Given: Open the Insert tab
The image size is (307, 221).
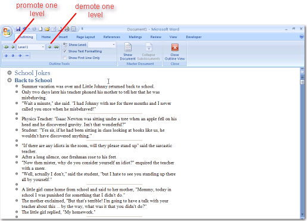Looking at the screenshot, I should [63, 37].
